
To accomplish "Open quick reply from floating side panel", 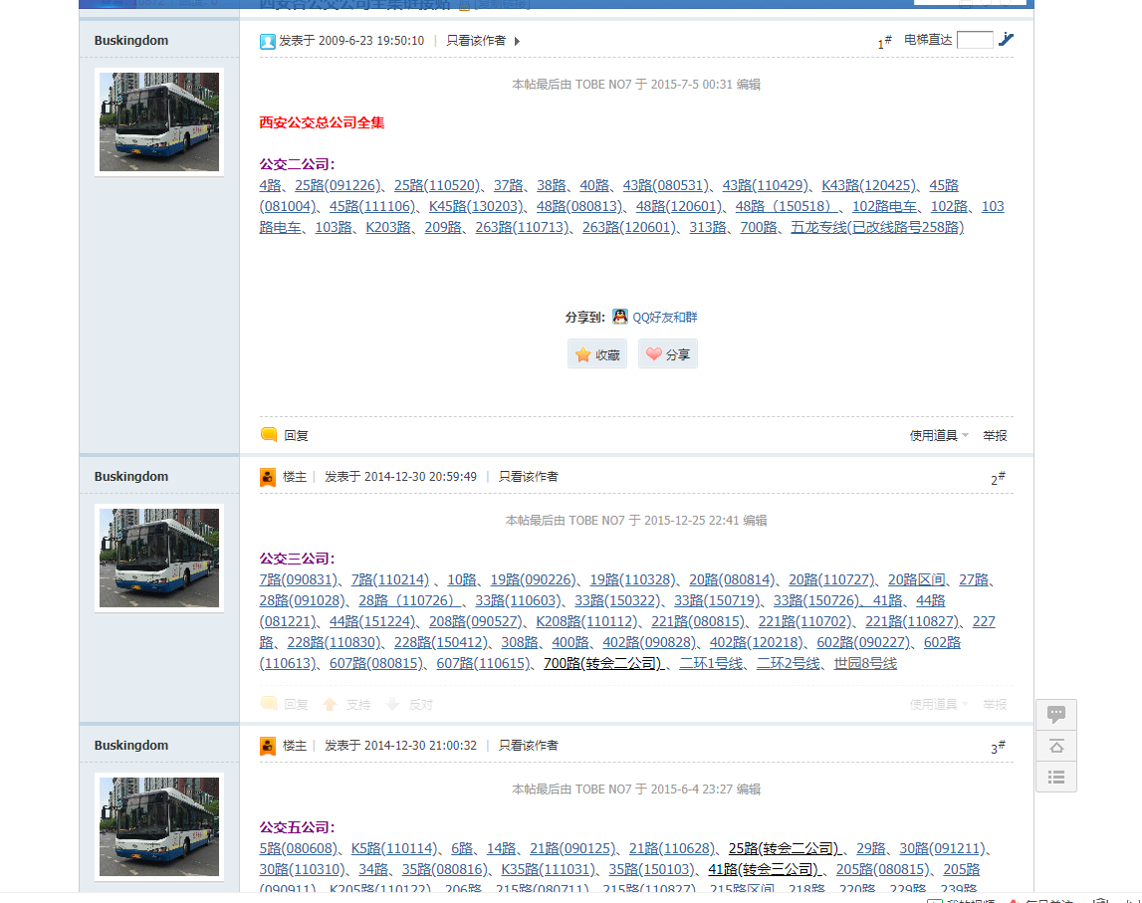I will (1056, 715).
